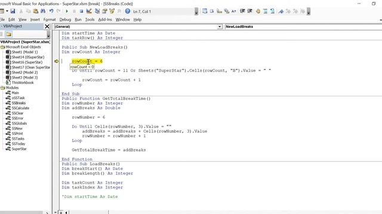Indent the selected code
The image size is (382, 214).
242,11
